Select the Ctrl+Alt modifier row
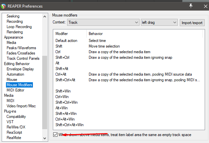209x143 pixels. tap(129, 74)
